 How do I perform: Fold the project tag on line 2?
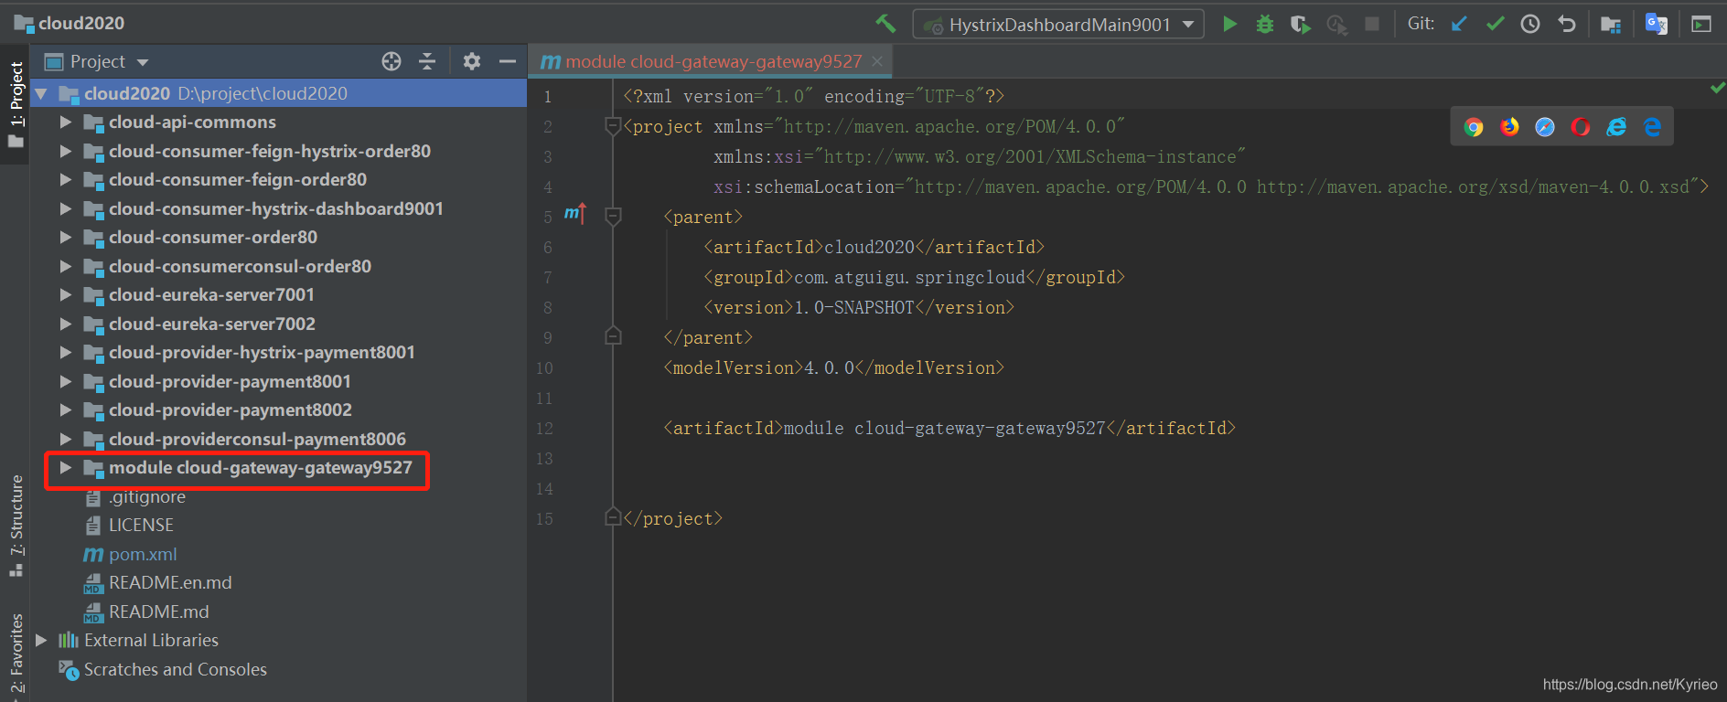614,126
